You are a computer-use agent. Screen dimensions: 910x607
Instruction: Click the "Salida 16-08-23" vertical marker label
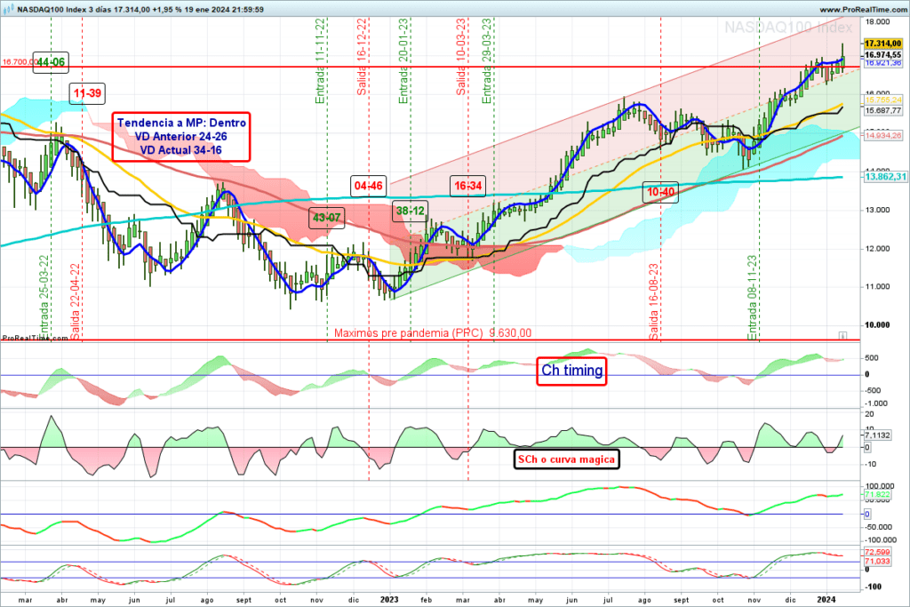[x=654, y=302]
